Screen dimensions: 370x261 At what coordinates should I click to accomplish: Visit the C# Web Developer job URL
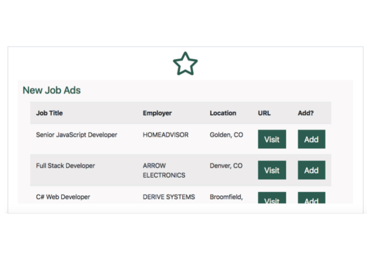coord(272,198)
